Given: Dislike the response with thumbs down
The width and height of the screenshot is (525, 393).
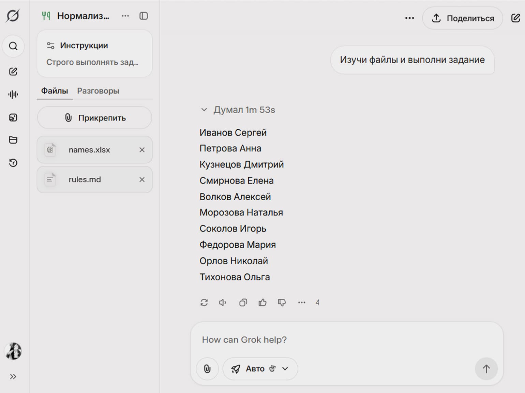Looking at the screenshot, I should pos(282,302).
